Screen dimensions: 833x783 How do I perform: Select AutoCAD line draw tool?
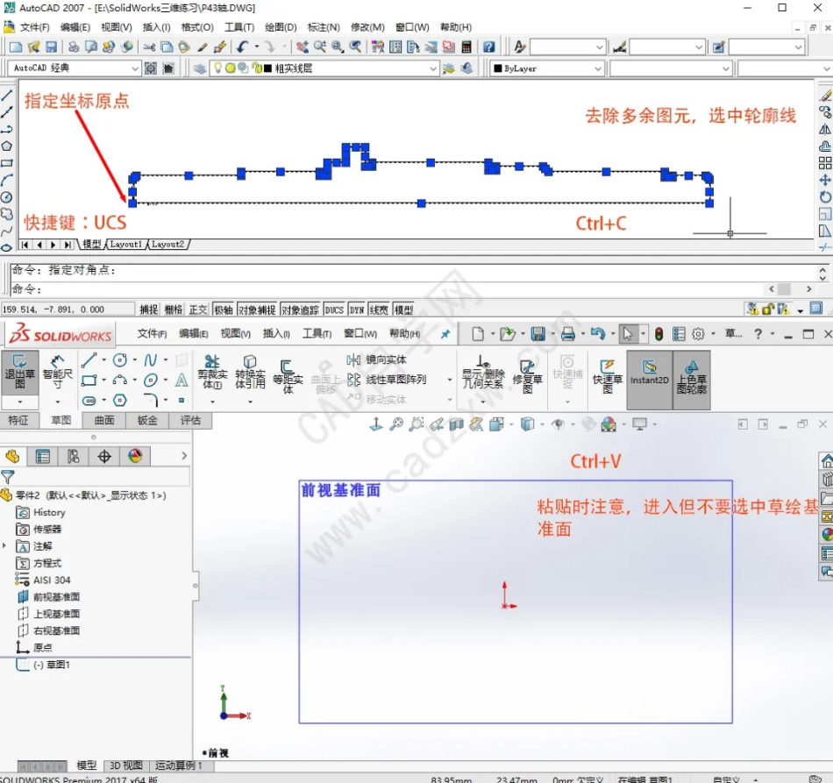coord(6,96)
